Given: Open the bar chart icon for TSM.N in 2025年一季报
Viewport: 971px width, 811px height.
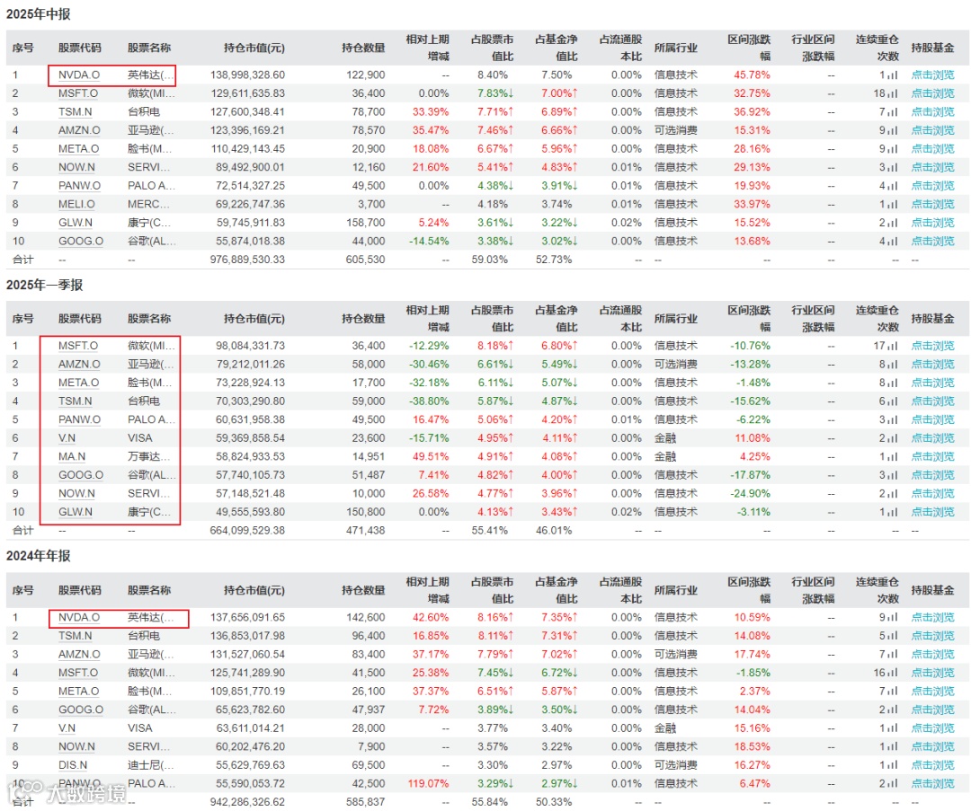Looking at the screenshot, I should point(893,402).
